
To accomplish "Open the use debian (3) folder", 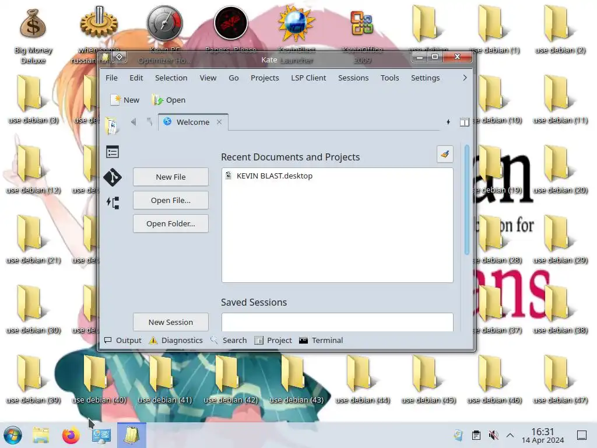I will coord(33,100).
